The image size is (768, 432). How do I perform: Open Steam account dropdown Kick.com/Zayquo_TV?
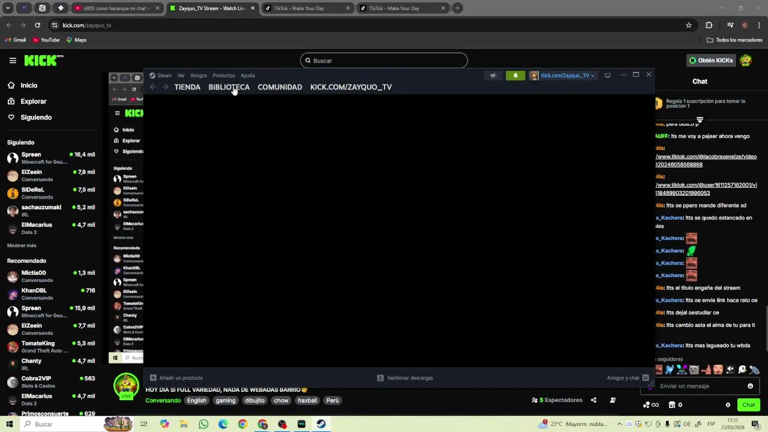pos(562,76)
